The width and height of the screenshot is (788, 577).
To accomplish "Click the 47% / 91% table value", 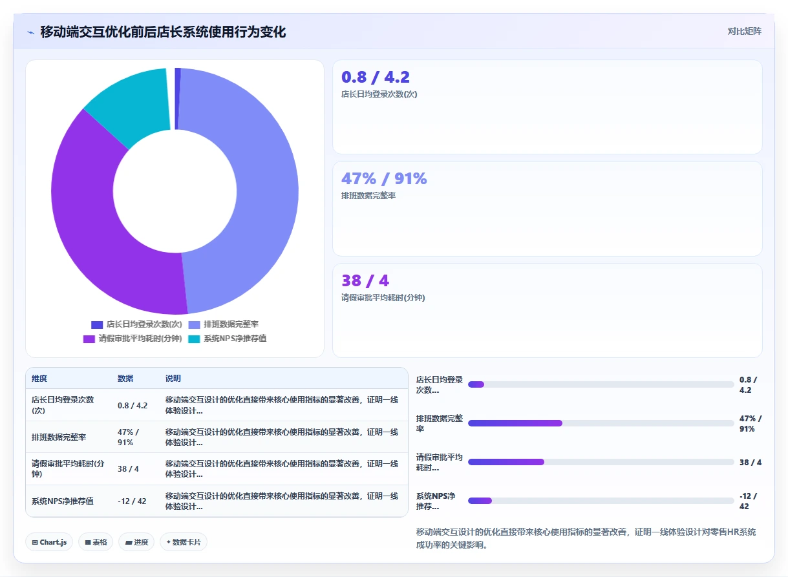I will click(x=128, y=437).
